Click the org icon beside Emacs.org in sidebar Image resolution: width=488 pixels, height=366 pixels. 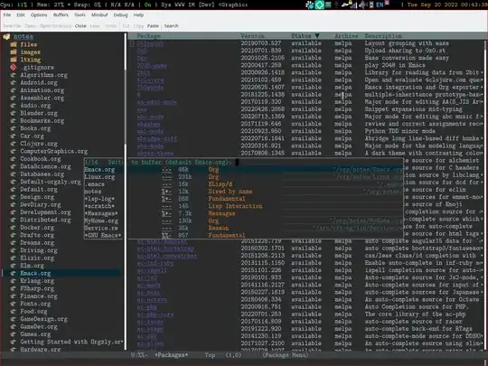14,273
